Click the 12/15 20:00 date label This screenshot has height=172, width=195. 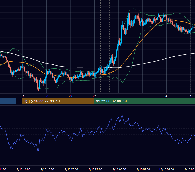click(x=71, y=169)
